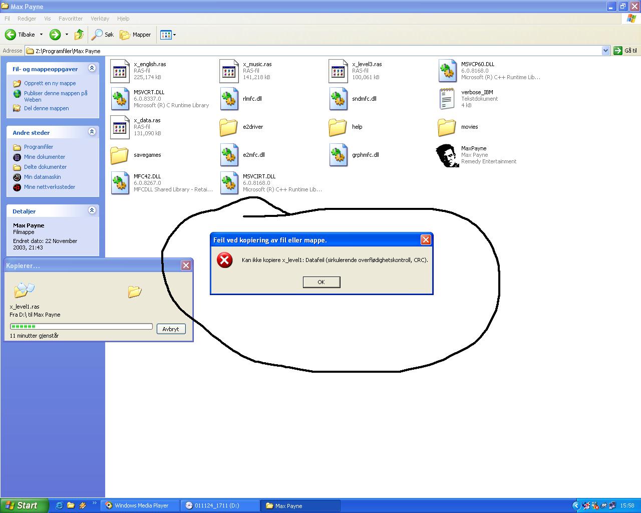Open the Hjelp menu
Image resolution: width=641 pixels, height=513 pixels.
[x=123, y=19]
